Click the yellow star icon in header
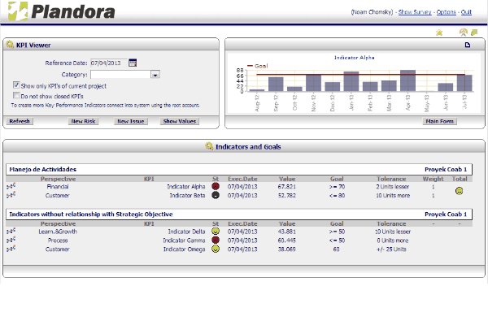This screenshot has width=488, height=325. [x=439, y=32]
